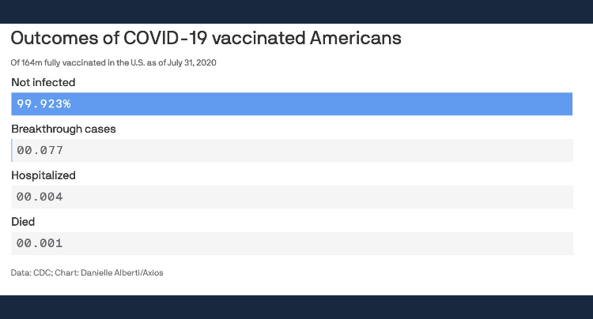Click the chart title about vaccinated Americans
The height and width of the screenshot is (319, 593).
click(x=206, y=38)
